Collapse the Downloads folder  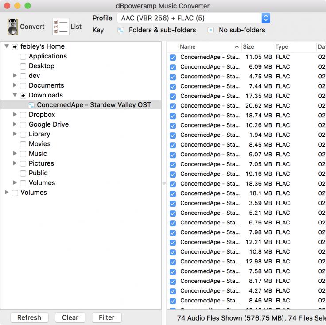pos(15,95)
